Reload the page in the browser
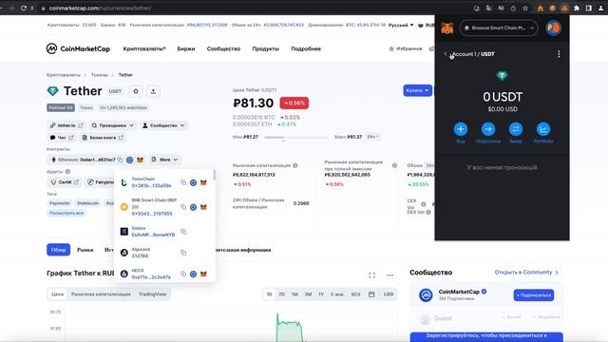 (24, 9)
